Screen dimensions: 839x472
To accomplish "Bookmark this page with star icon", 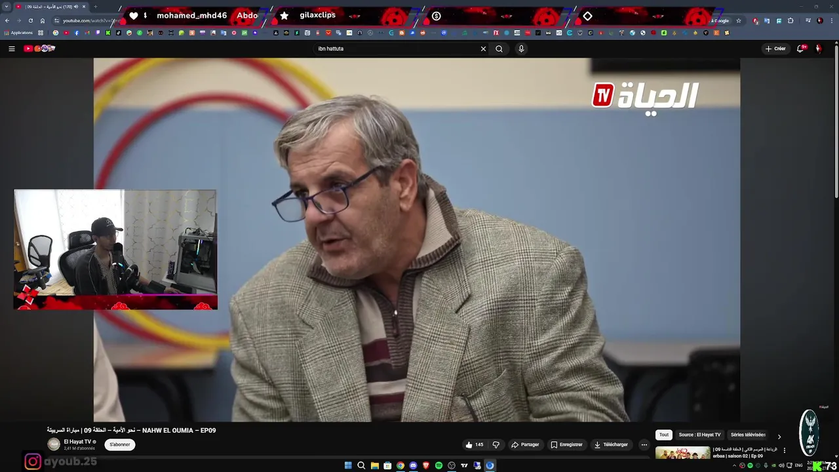I will click(739, 21).
